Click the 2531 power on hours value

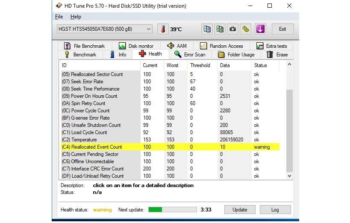pyautogui.click(x=225, y=96)
